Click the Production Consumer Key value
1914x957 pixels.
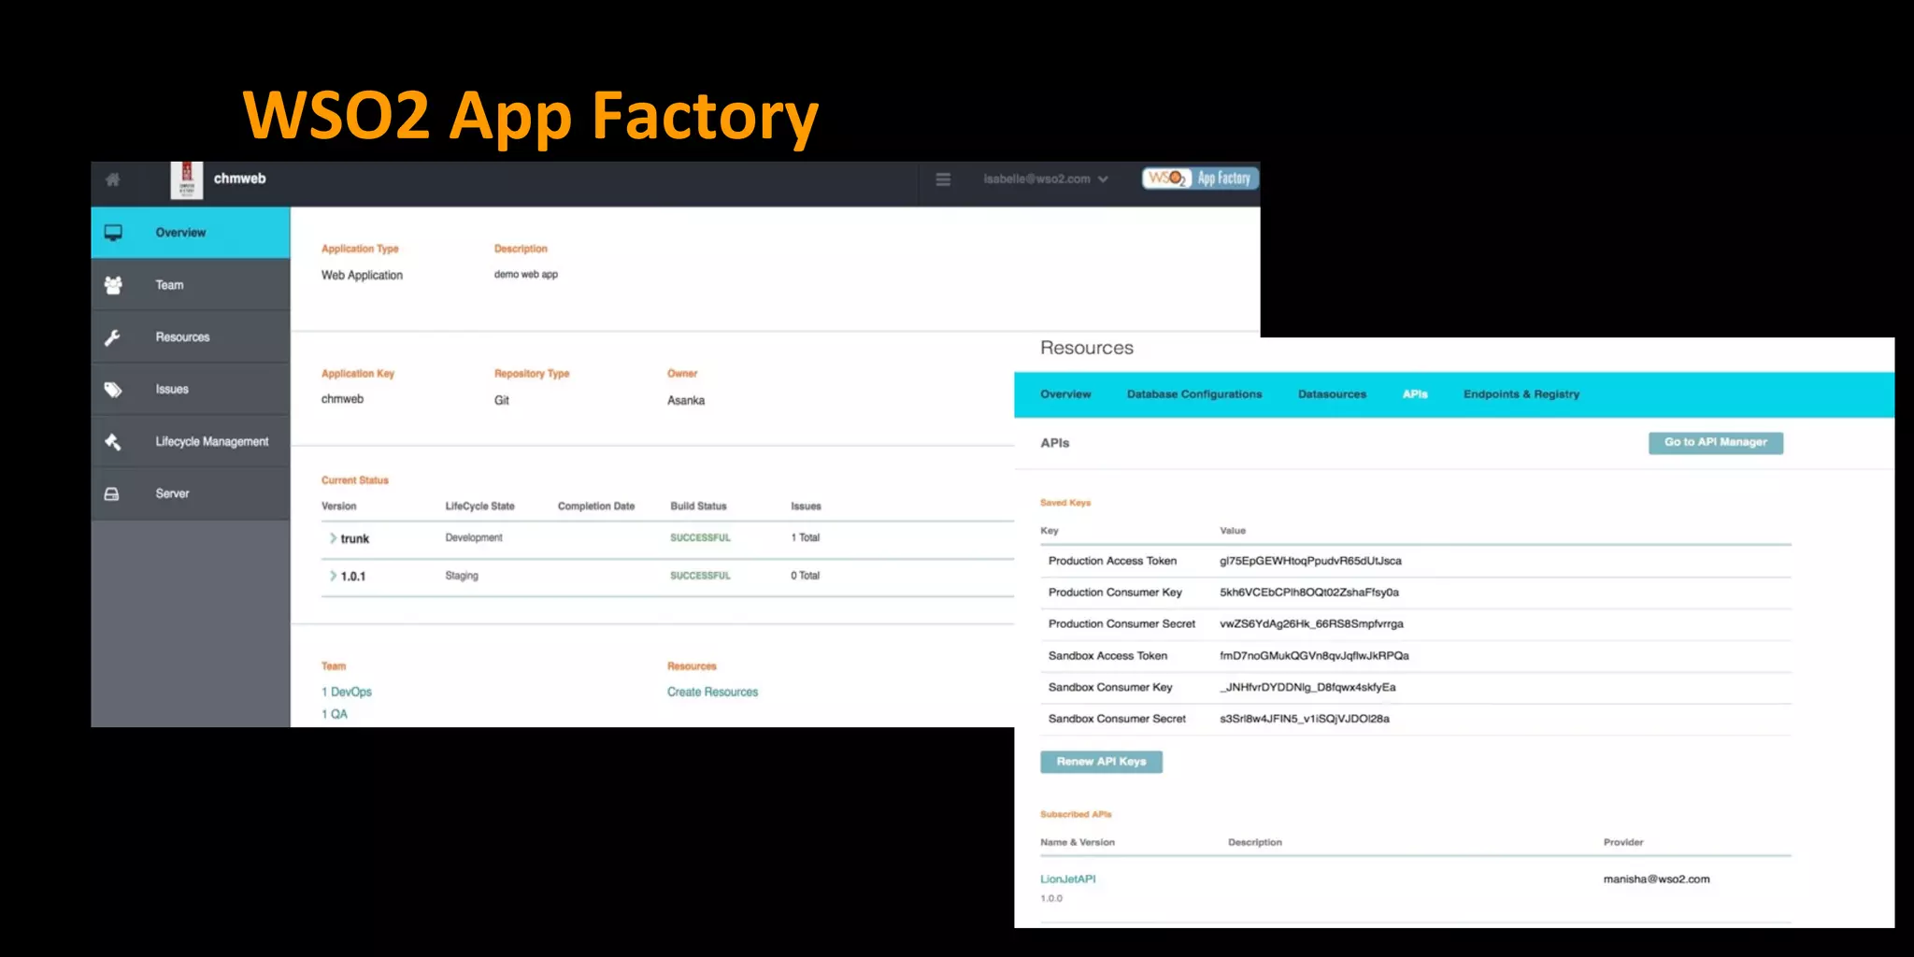1308,593
